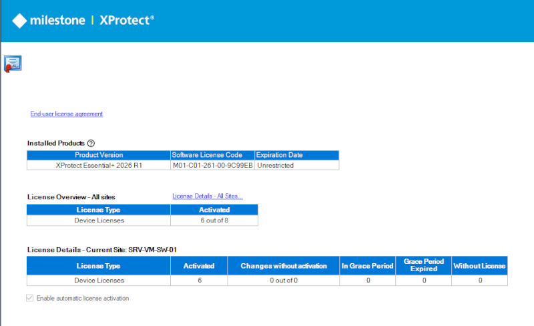Image resolution: width=534 pixels, height=326 pixels.
Task: Click the Grace Period Expired header
Action: [424, 266]
